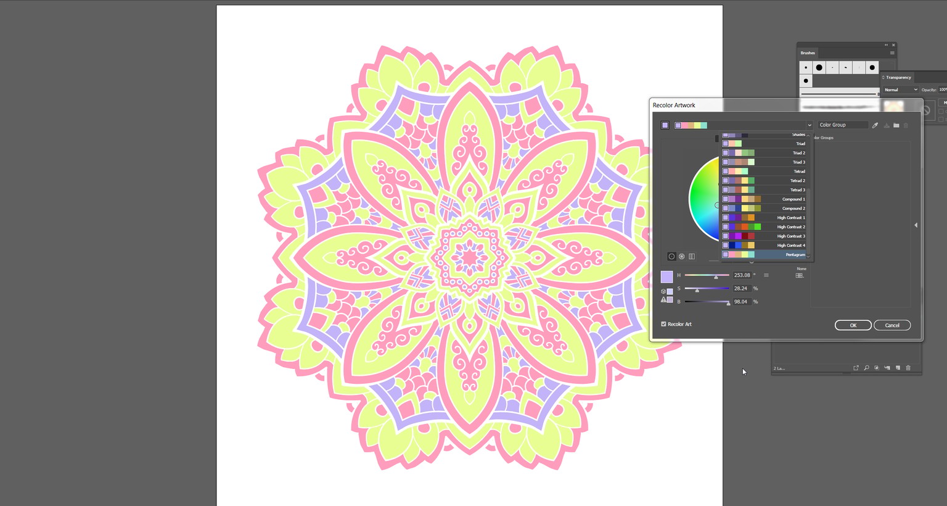Click base color swatch left of harmony bar

pos(665,125)
